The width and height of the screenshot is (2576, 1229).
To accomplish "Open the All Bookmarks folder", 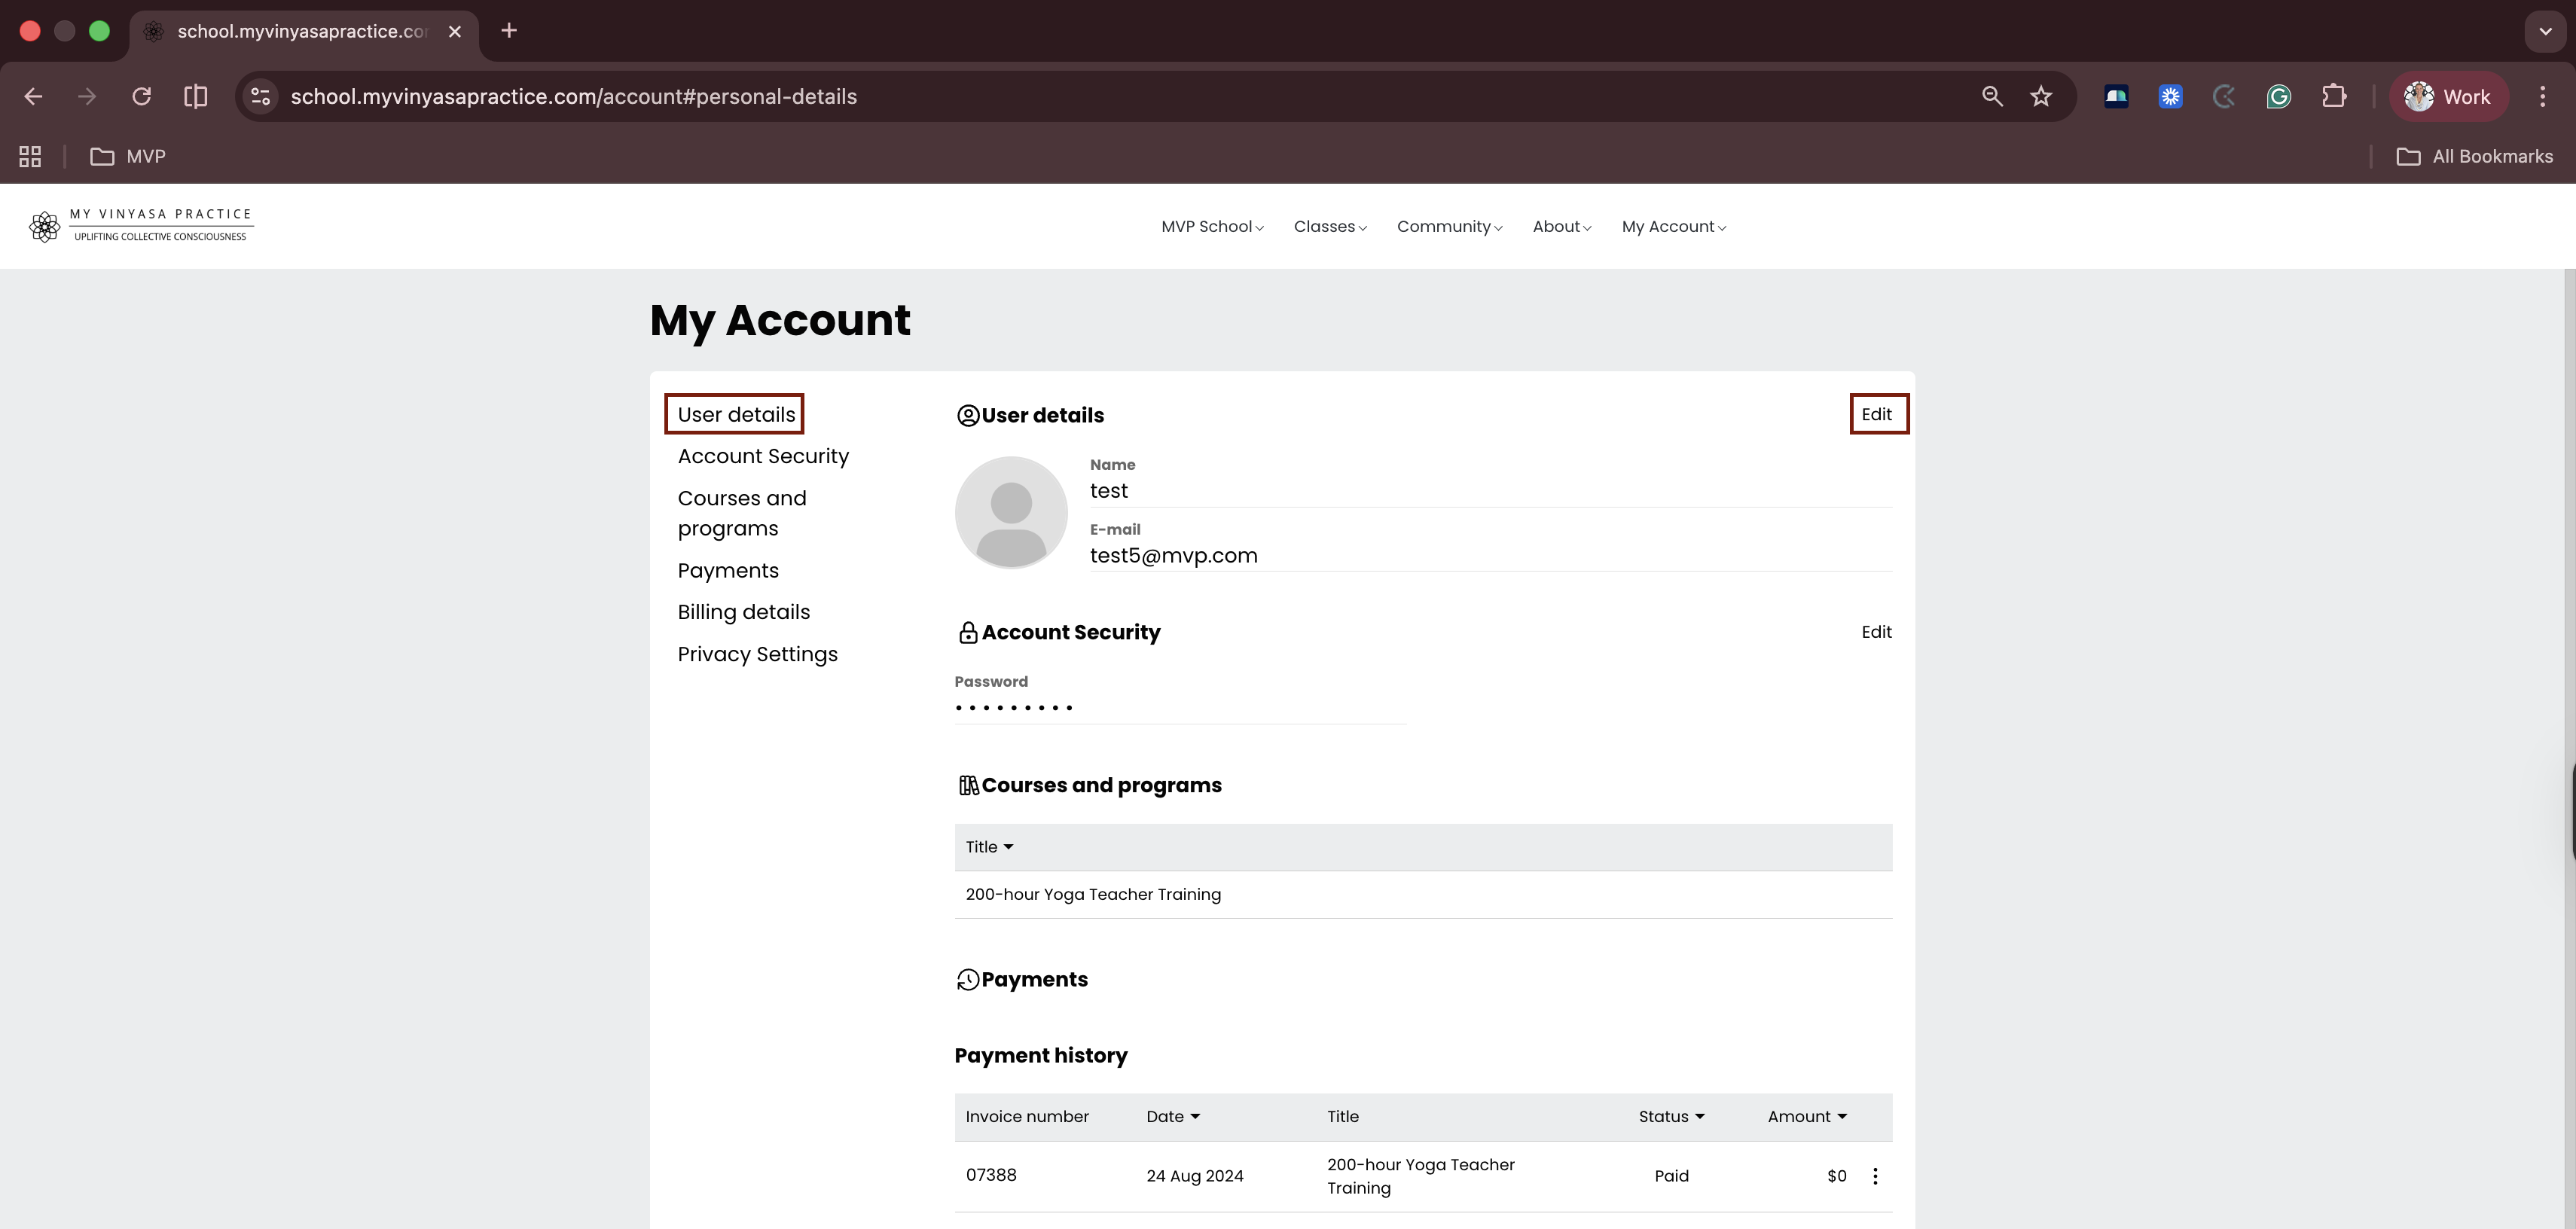I will 2475,156.
